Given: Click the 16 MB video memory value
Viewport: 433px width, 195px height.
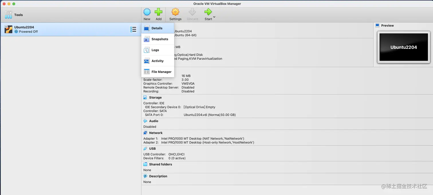Looking at the screenshot, I should pyautogui.click(x=186, y=76).
